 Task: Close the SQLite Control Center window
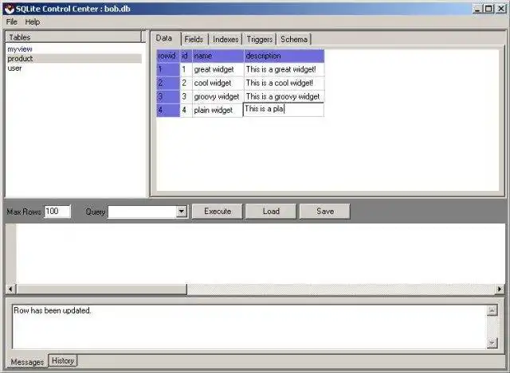click(500, 9)
